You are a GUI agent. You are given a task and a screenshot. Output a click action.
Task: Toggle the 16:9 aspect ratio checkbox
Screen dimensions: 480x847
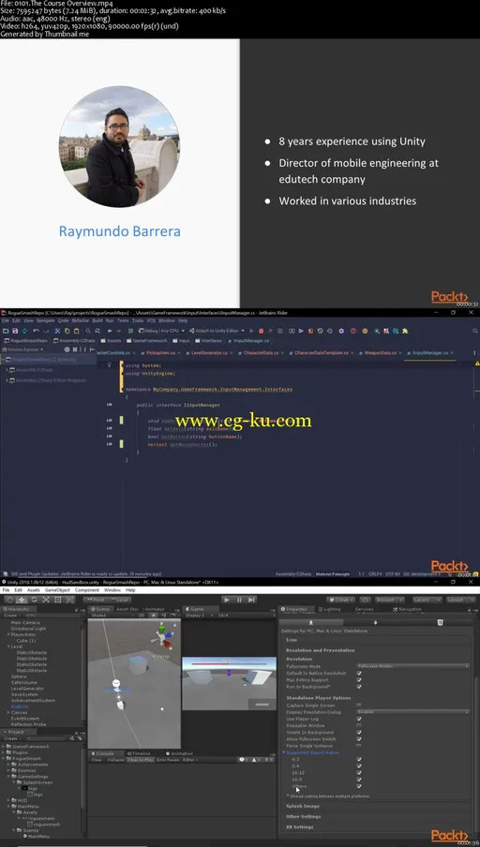[x=359, y=780]
